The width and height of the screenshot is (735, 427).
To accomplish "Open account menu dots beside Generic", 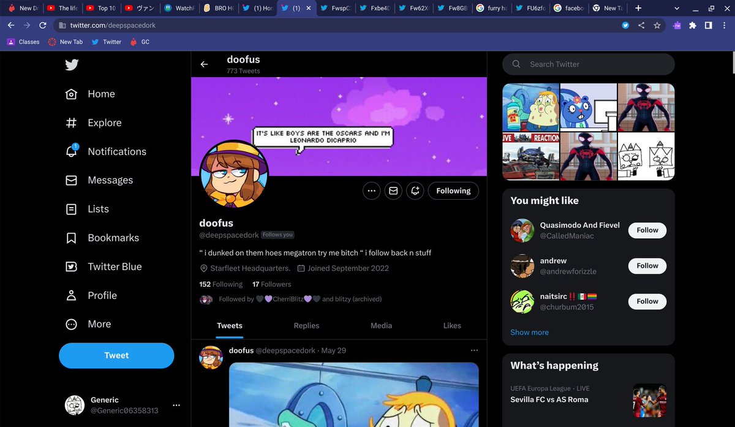I will tap(176, 405).
